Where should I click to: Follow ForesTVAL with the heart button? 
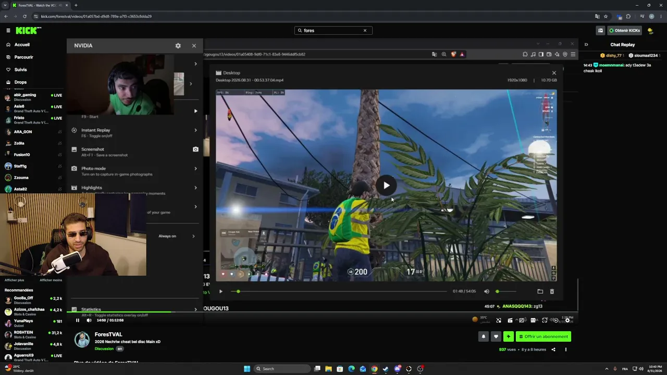[496, 336]
